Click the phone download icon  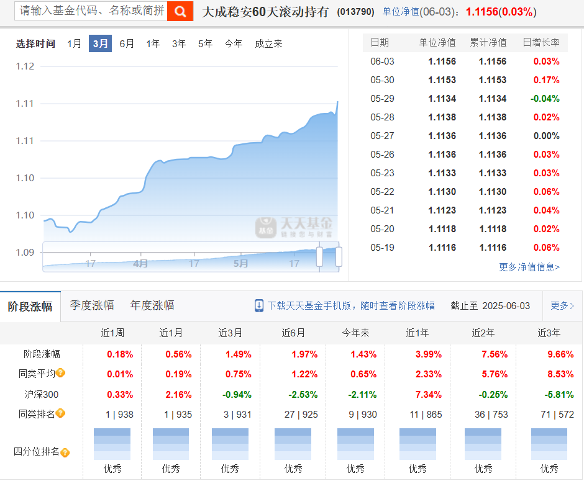click(259, 306)
